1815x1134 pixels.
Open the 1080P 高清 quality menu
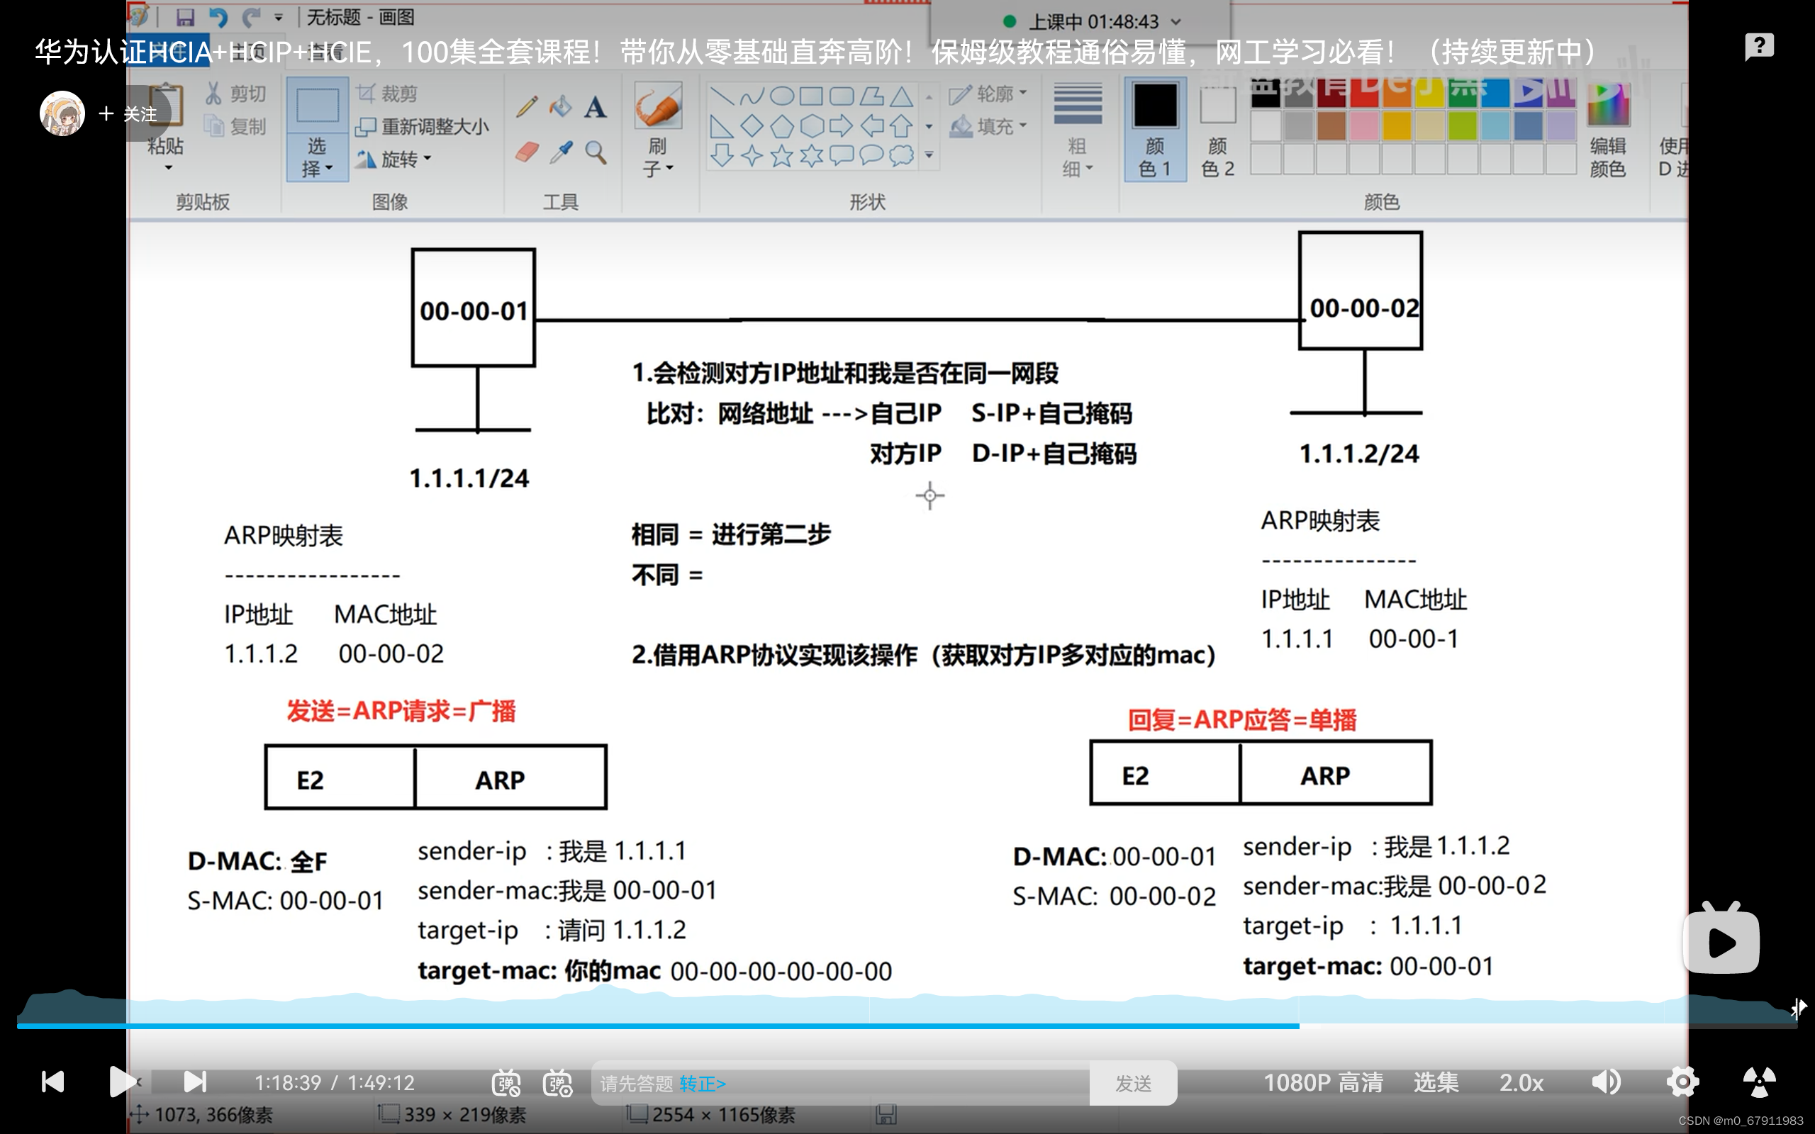(1323, 1082)
